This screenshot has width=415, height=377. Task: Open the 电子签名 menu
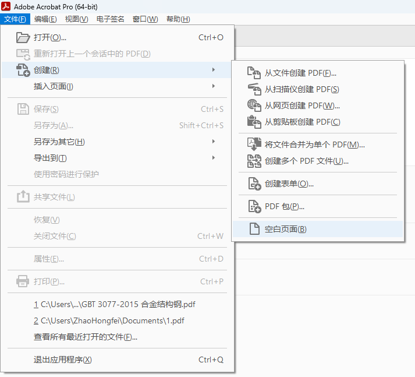110,19
